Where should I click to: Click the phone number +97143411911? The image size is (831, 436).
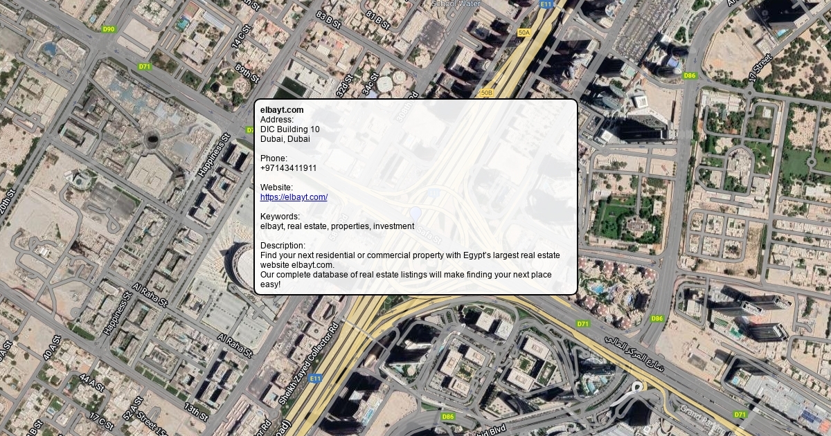(x=288, y=168)
